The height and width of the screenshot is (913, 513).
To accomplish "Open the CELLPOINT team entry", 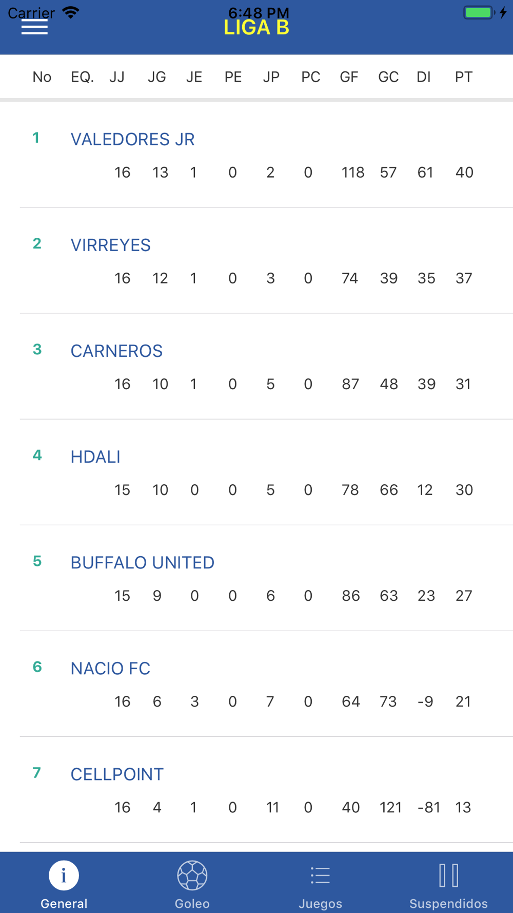I will coord(117,774).
